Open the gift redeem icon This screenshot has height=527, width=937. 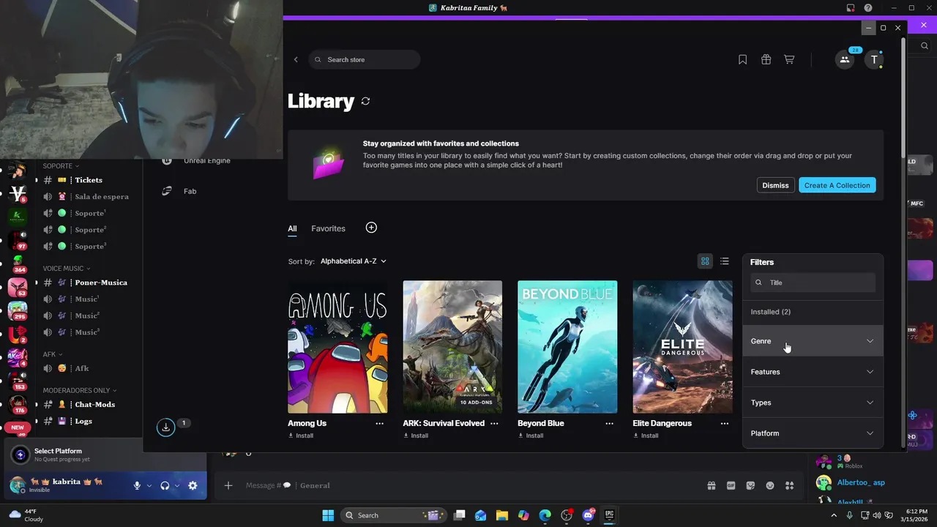click(766, 59)
